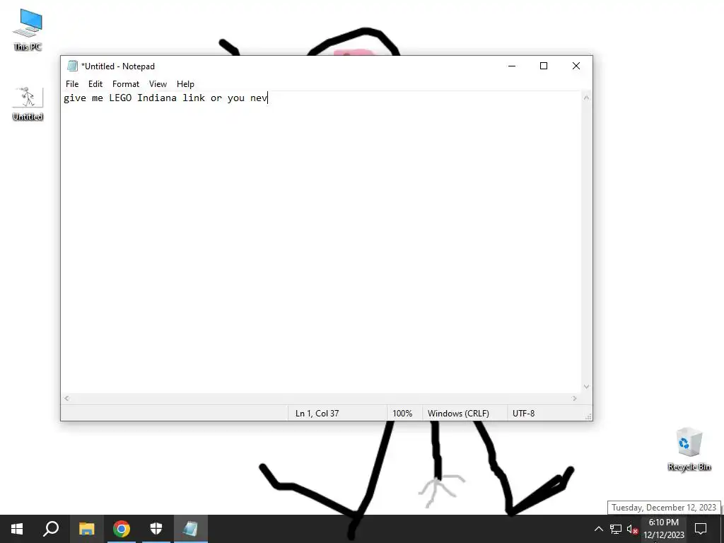Open the Edit menu in Notepad

click(x=95, y=84)
